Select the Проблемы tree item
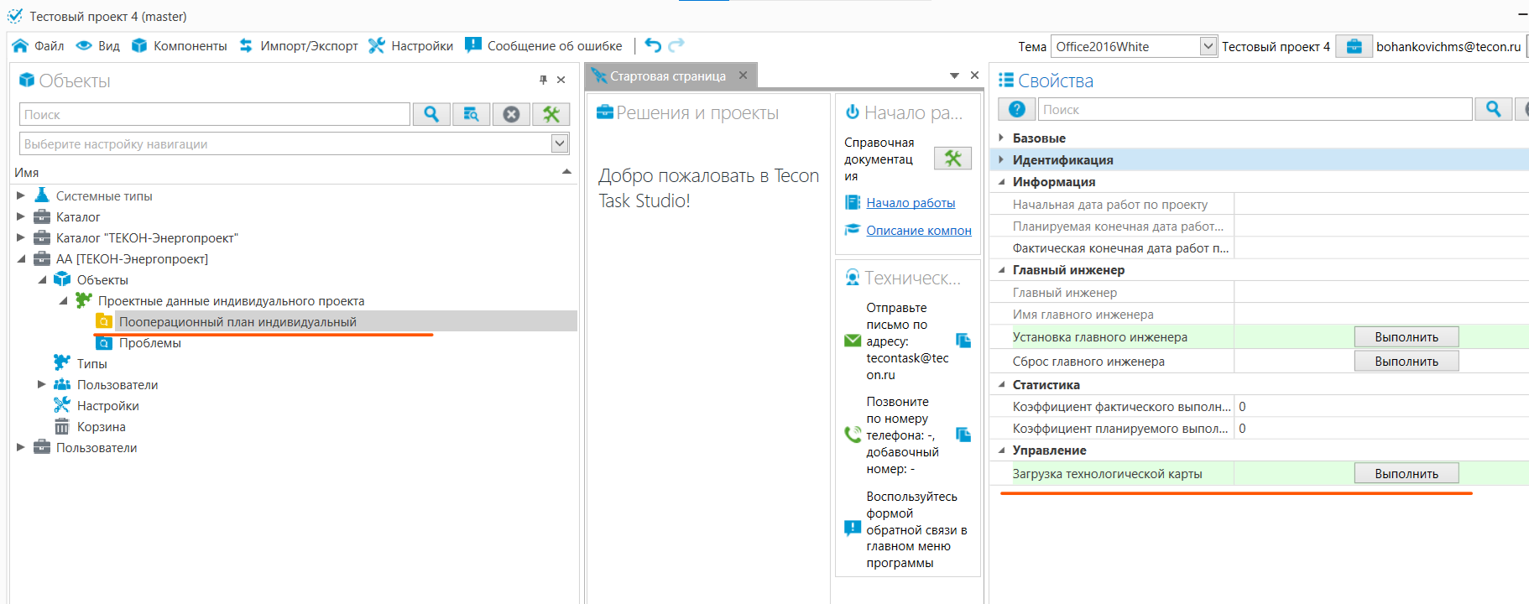The width and height of the screenshot is (1529, 604). tap(149, 343)
